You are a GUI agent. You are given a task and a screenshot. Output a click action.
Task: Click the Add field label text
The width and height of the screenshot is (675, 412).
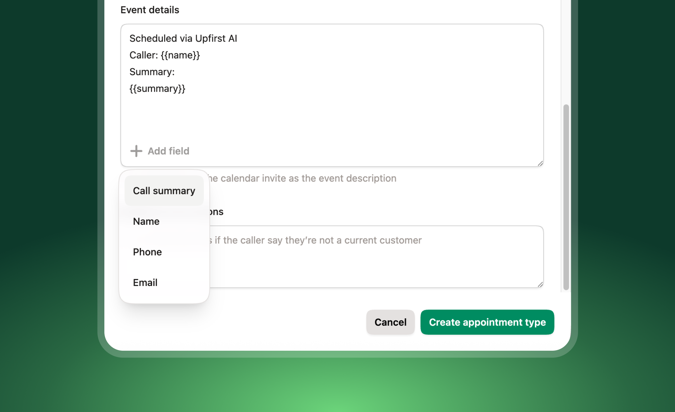click(x=168, y=151)
